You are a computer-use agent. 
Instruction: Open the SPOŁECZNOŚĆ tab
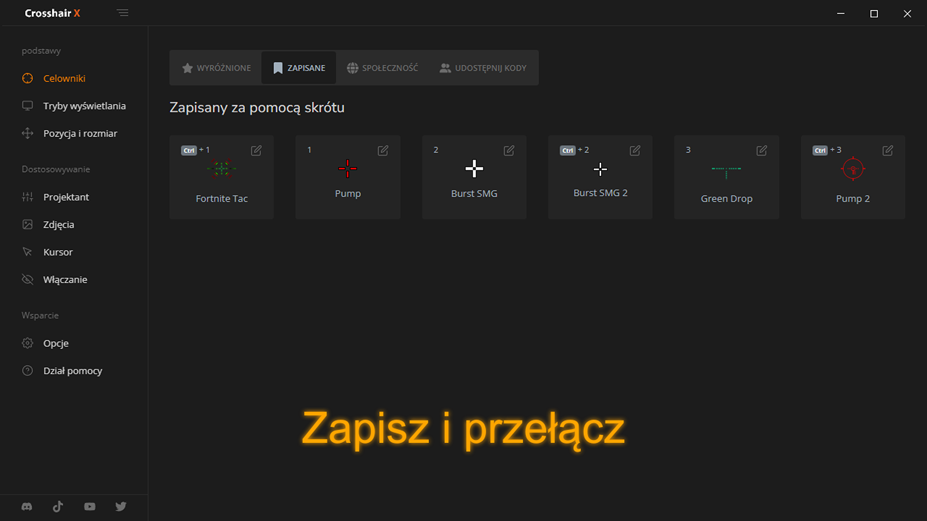[382, 68]
